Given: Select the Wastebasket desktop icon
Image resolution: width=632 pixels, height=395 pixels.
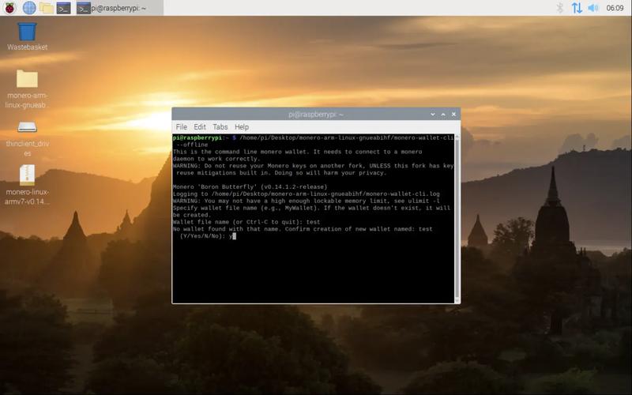Looking at the screenshot, I should [x=27, y=33].
